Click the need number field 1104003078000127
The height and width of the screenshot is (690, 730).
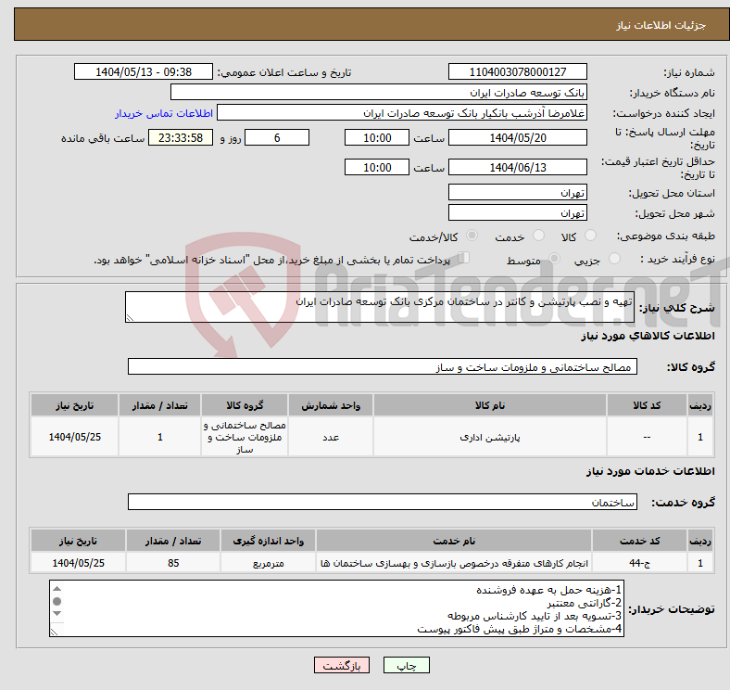point(517,71)
